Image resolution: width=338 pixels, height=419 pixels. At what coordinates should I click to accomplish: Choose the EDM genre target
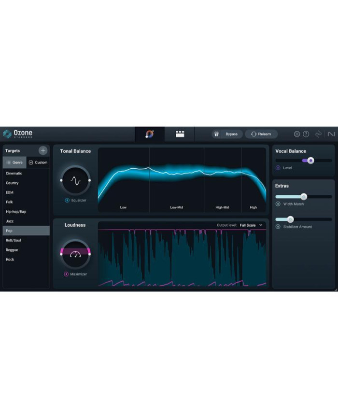26,192
